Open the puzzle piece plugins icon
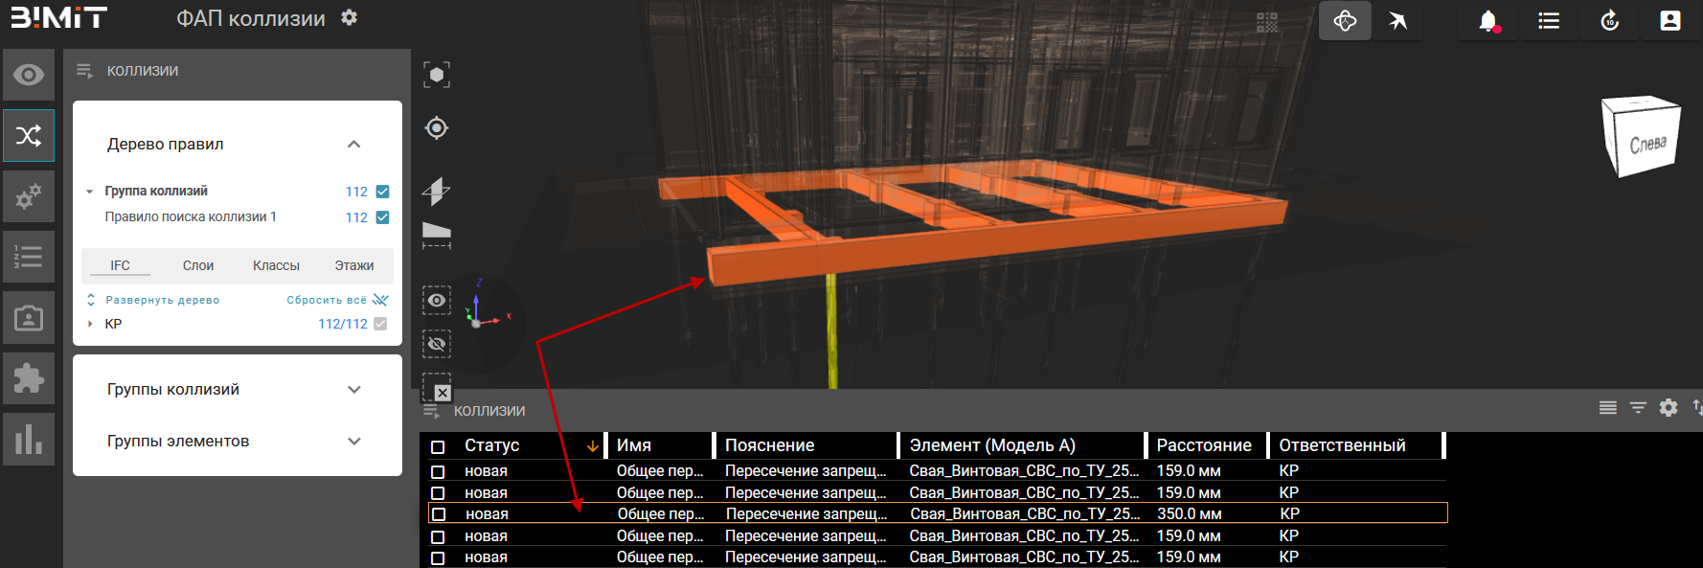1703x568 pixels. [29, 378]
